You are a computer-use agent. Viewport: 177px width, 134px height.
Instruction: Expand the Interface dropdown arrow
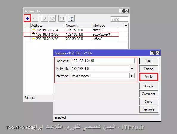pos(132,76)
